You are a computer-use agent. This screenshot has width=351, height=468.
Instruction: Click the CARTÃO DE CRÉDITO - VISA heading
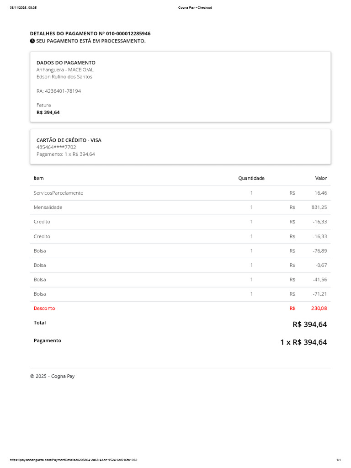[x=69, y=140]
